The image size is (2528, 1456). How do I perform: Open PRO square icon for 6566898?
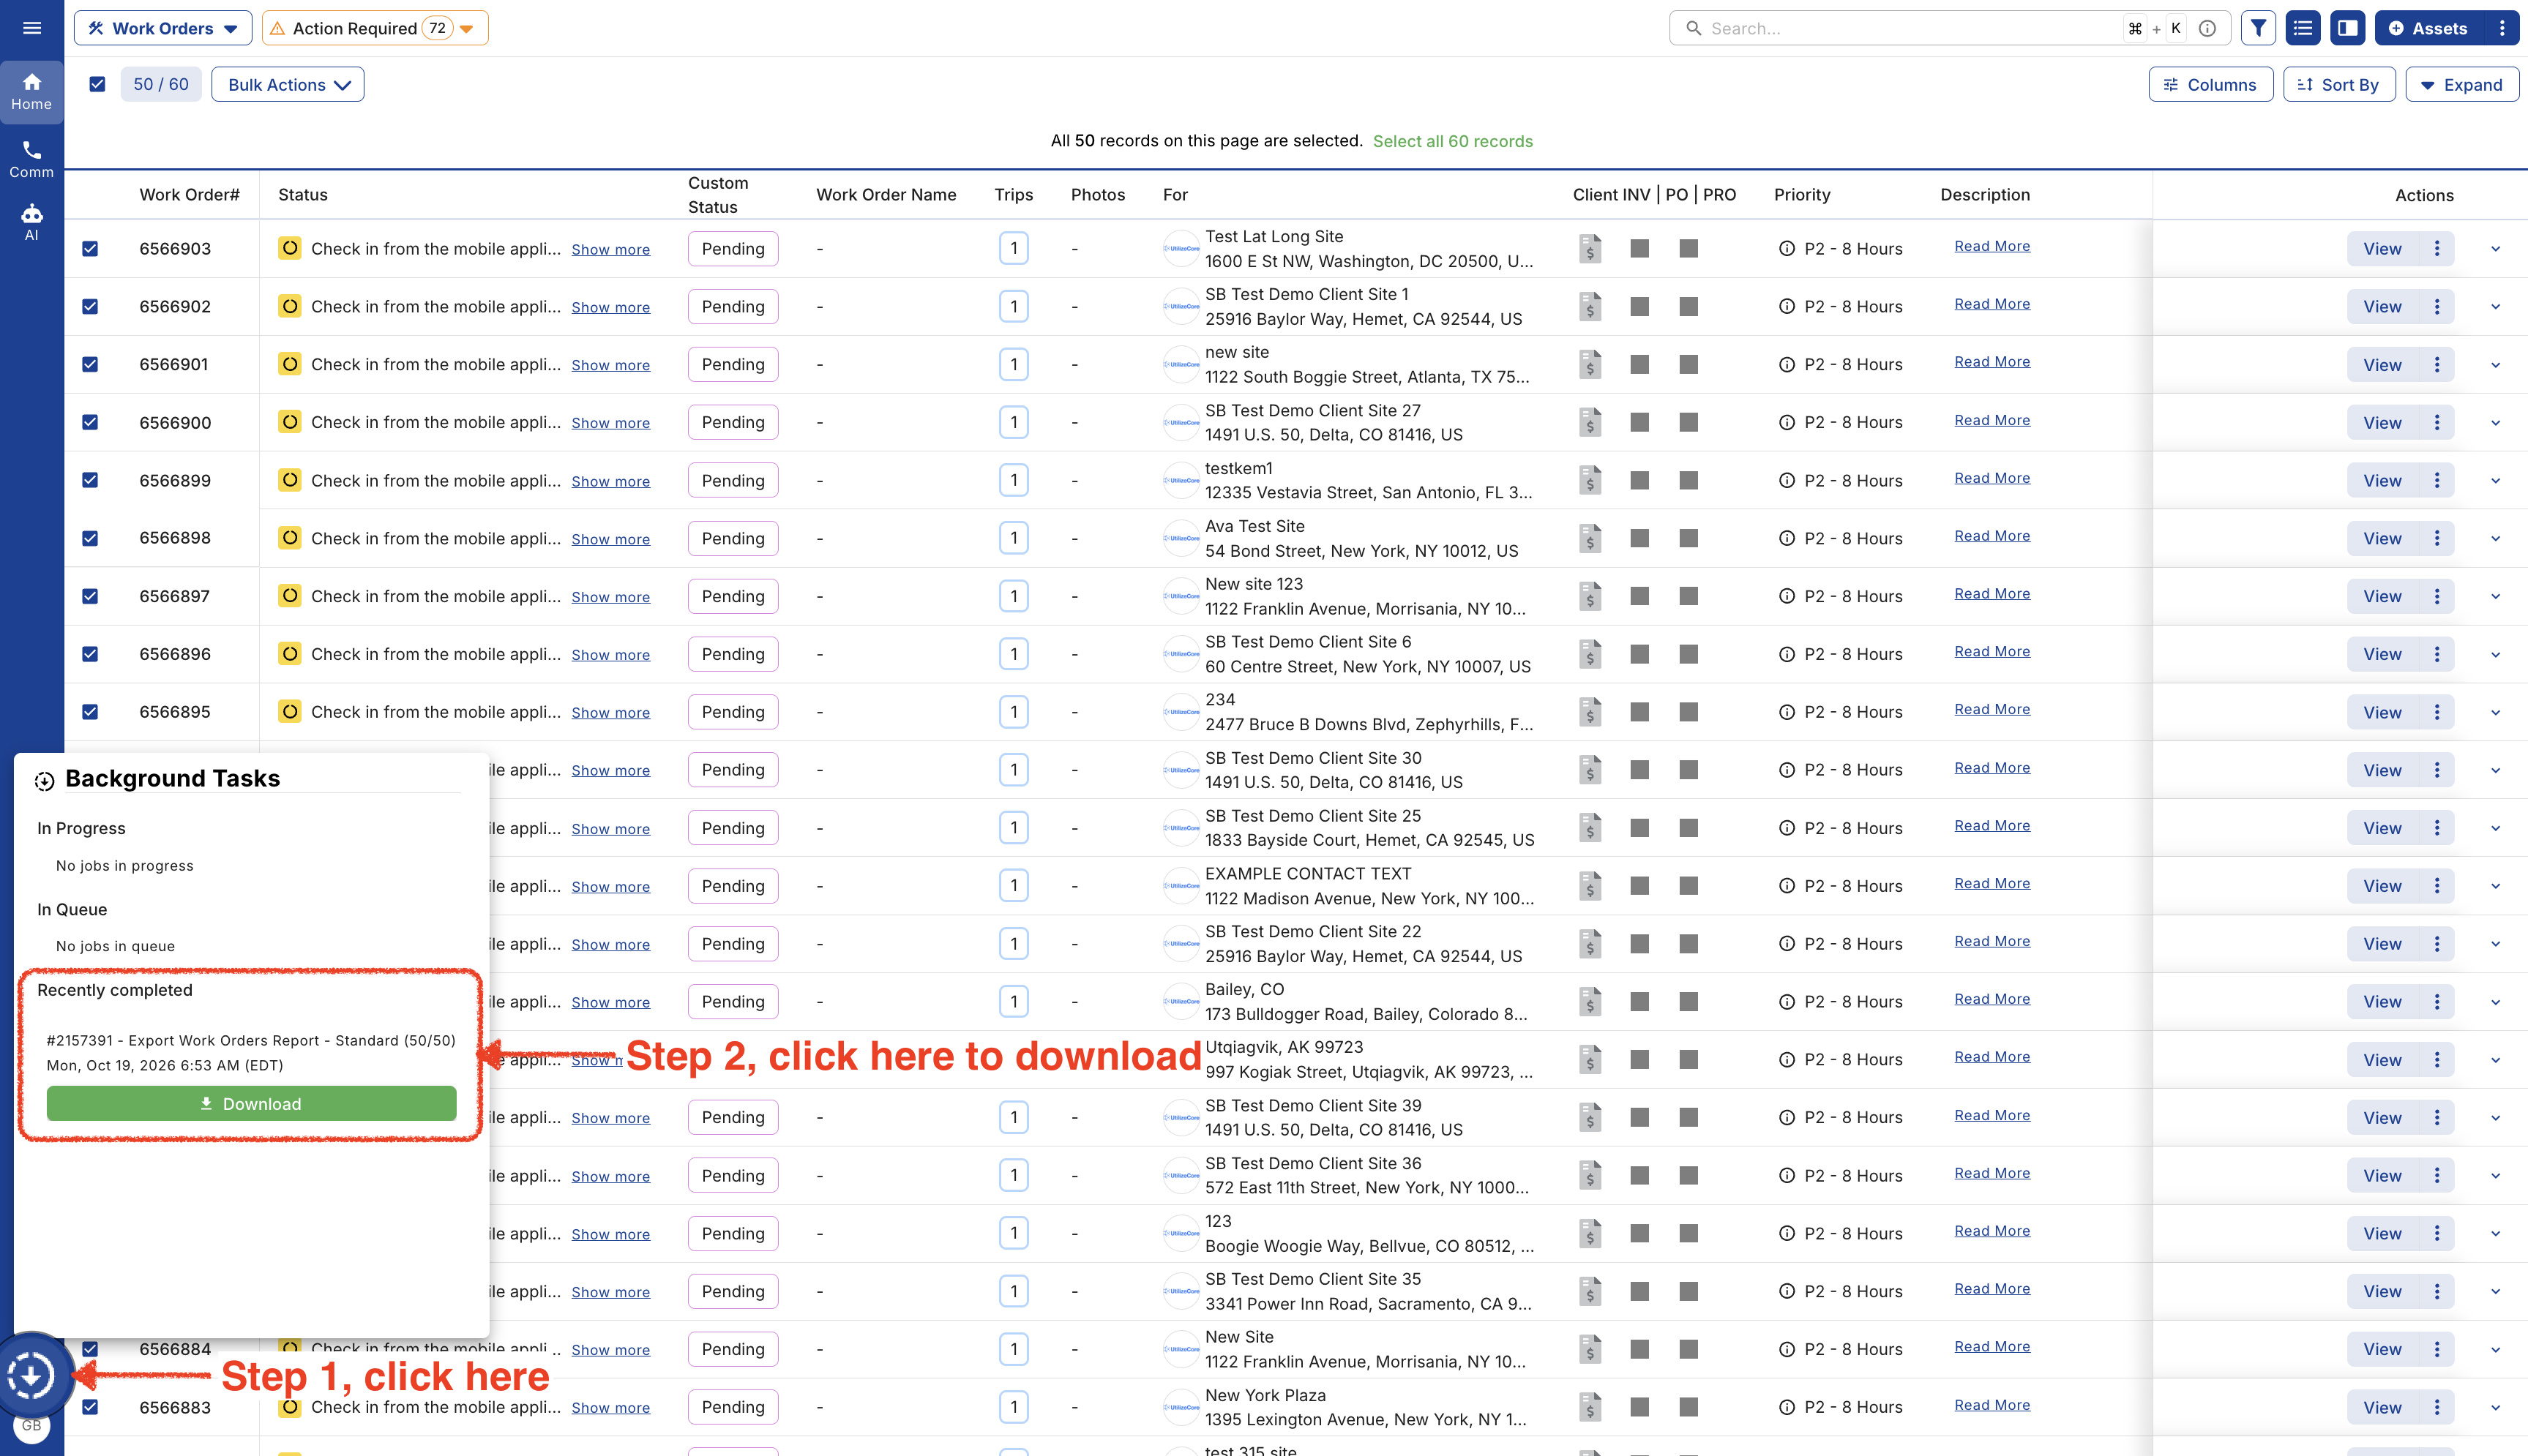(x=1689, y=538)
